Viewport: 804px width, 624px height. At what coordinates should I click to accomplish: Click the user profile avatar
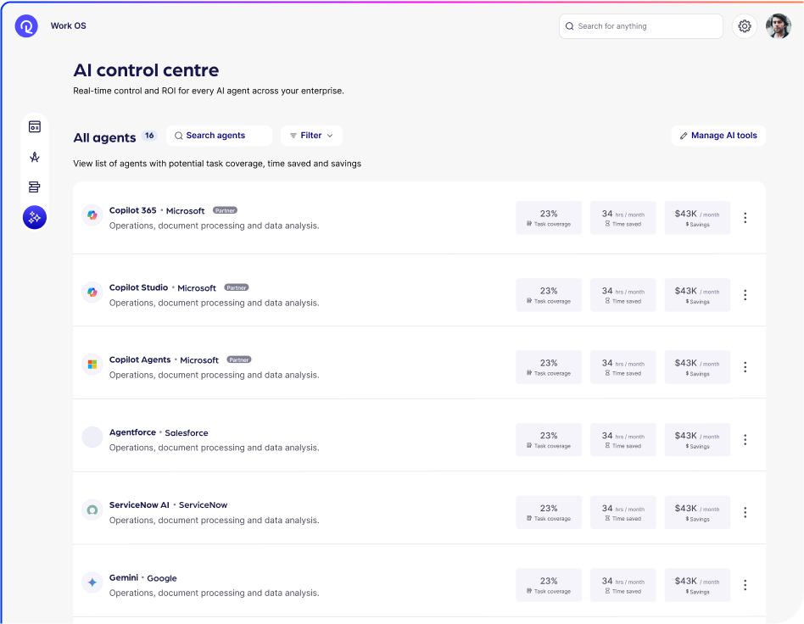778,26
